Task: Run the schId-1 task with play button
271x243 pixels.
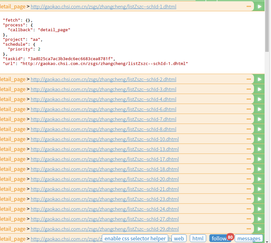Action: point(259,6)
